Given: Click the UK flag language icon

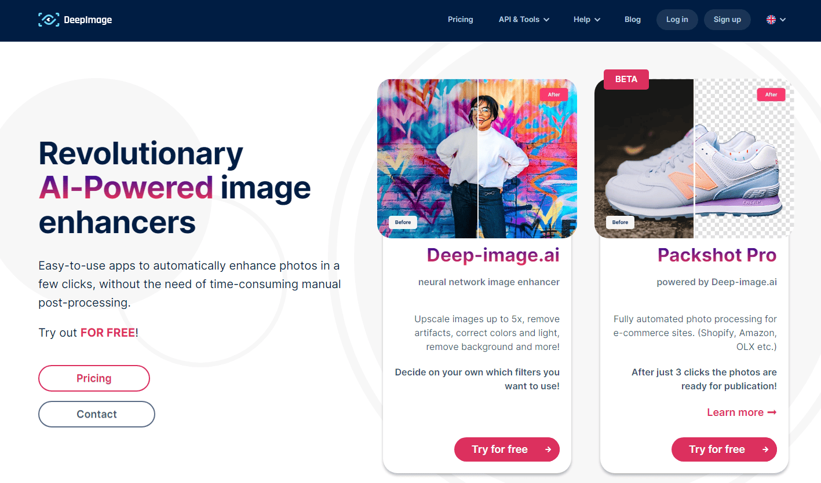Looking at the screenshot, I should [771, 20].
